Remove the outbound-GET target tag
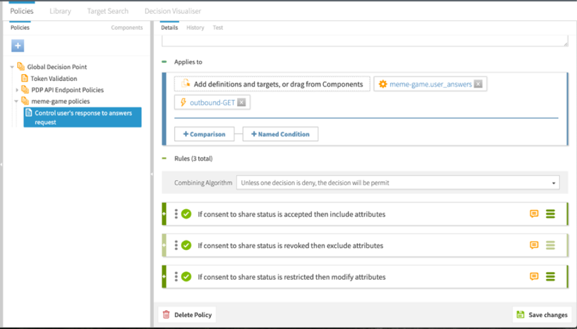 (241, 103)
